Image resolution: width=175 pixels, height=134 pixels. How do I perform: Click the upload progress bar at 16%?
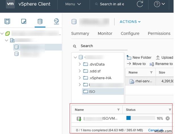pos(141,118)
